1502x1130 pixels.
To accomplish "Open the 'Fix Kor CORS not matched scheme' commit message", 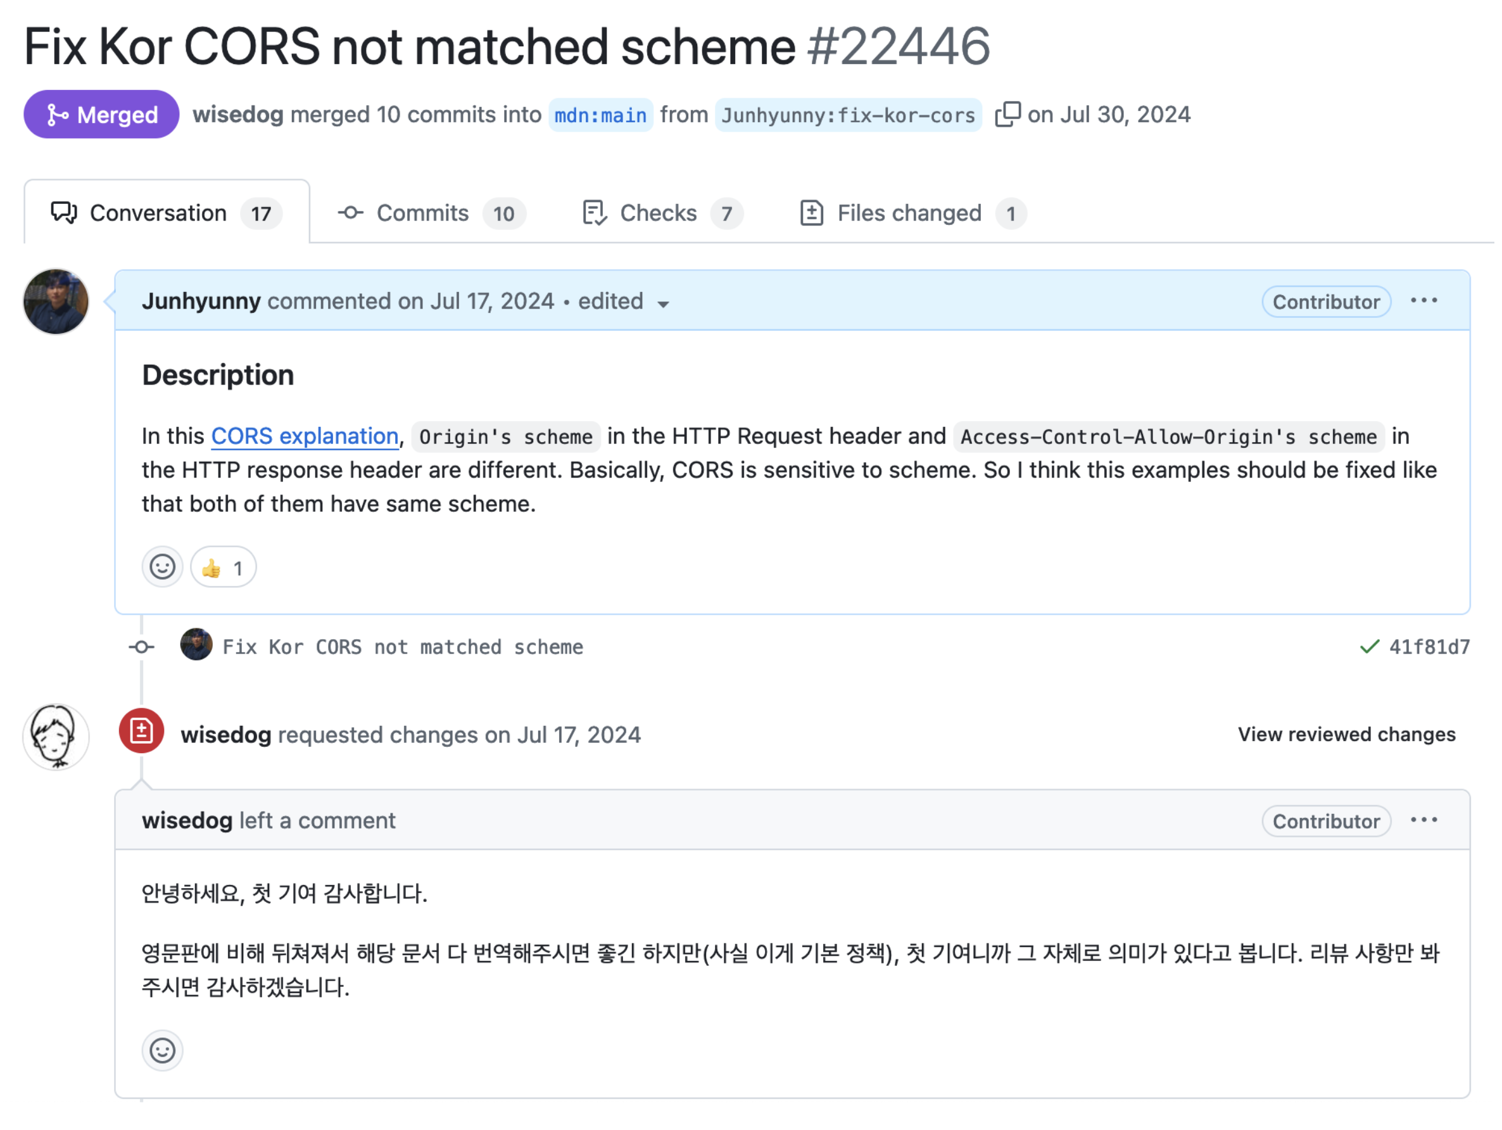I will (403, 647).
